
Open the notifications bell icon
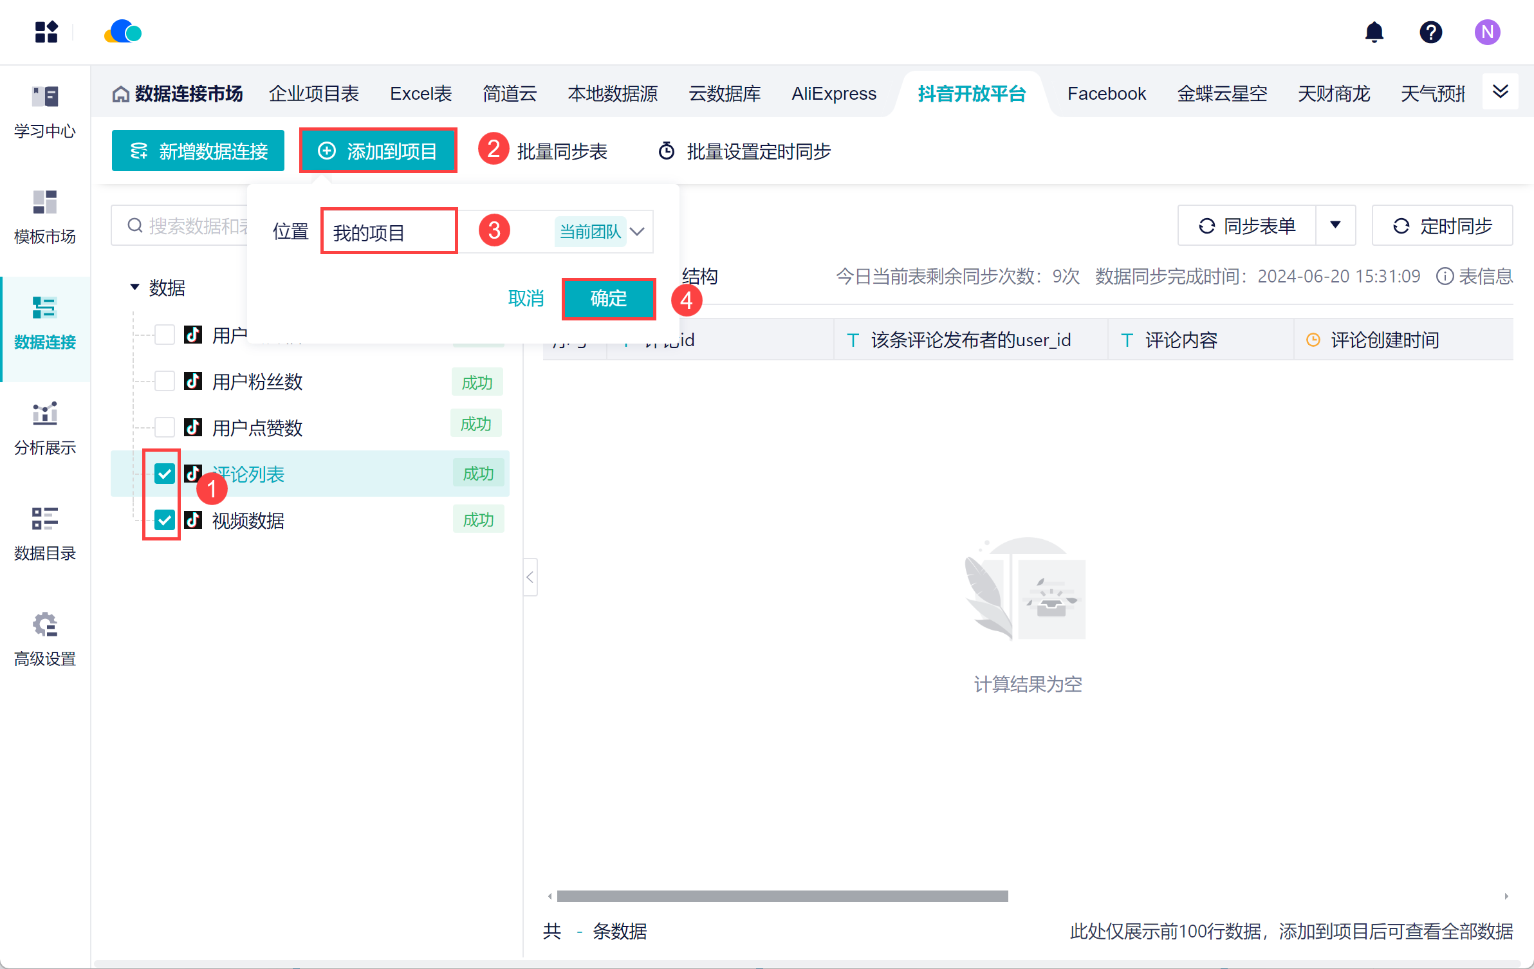(1374, 32)
